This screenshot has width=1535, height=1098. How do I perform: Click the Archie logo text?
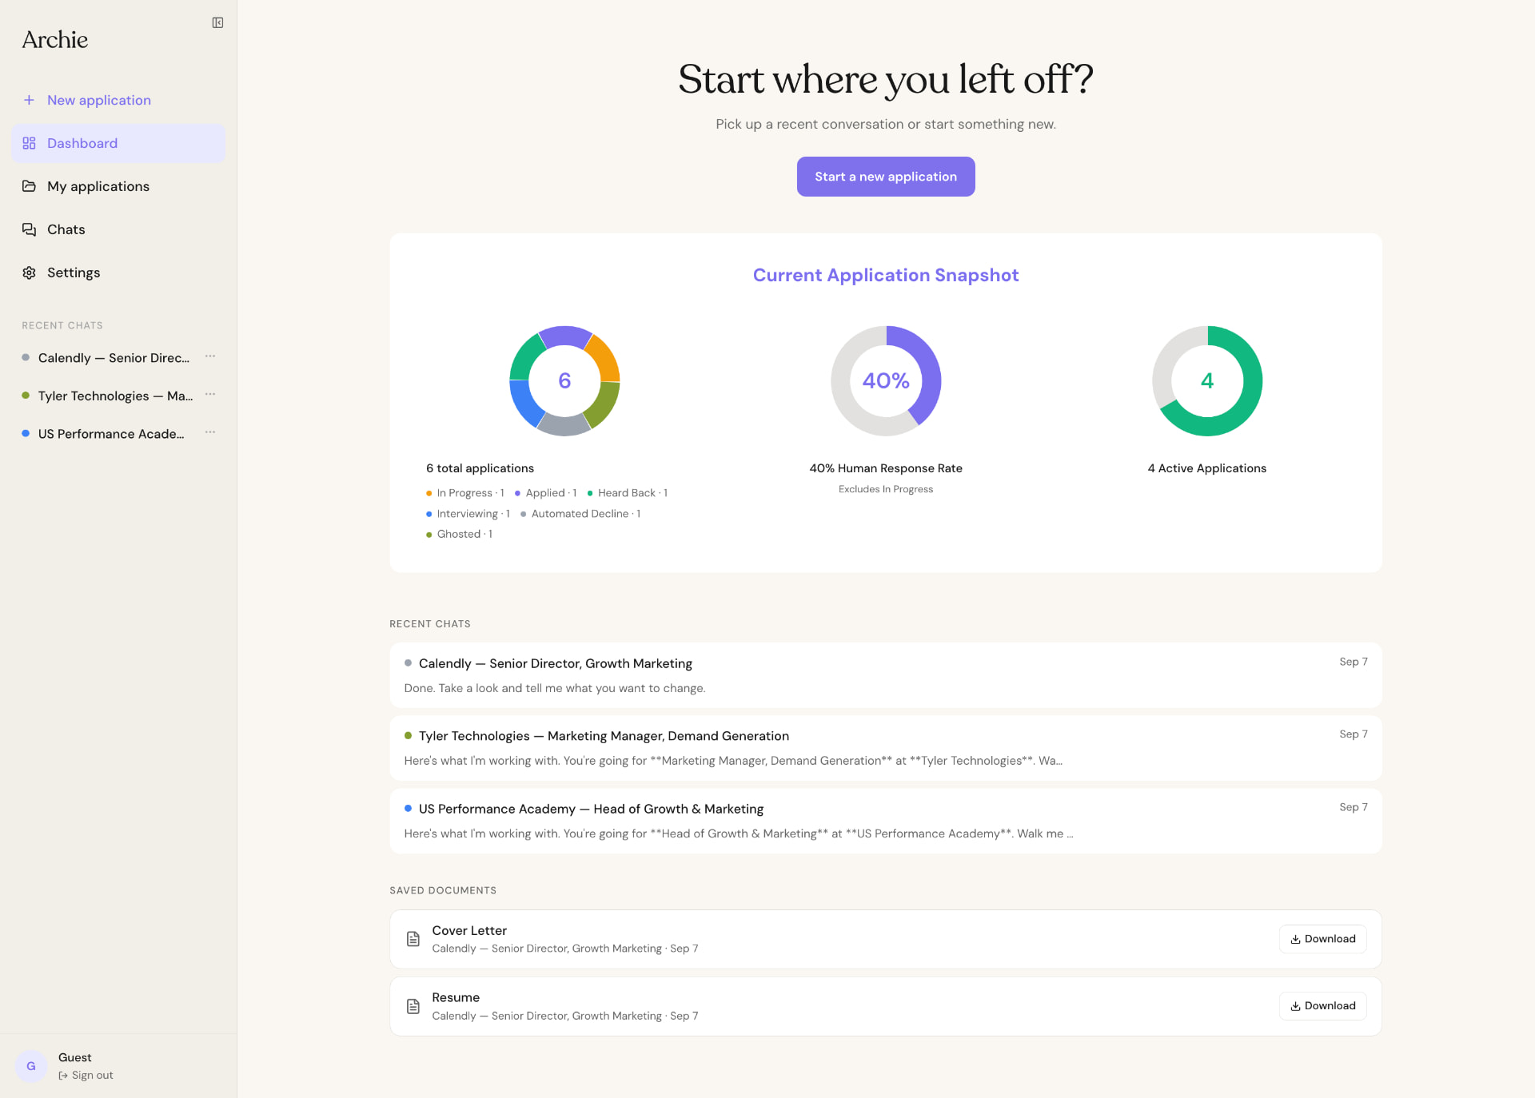point(54,40)
